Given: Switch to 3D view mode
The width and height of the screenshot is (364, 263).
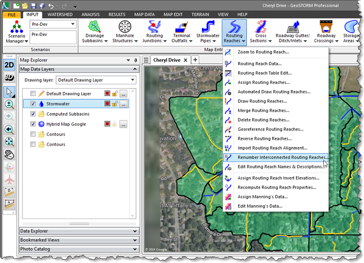Looking at the screenshot, I should (9, 77).
